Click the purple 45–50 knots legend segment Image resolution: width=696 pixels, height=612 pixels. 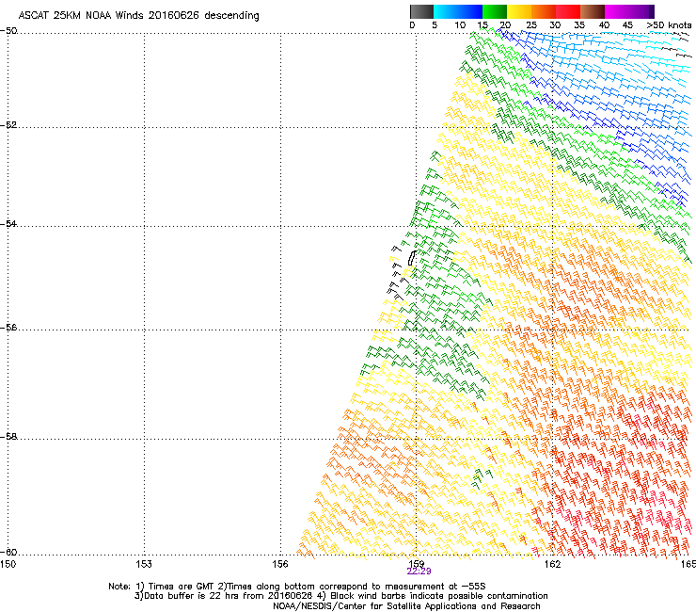pyautogui.click(x=641, y=11)
